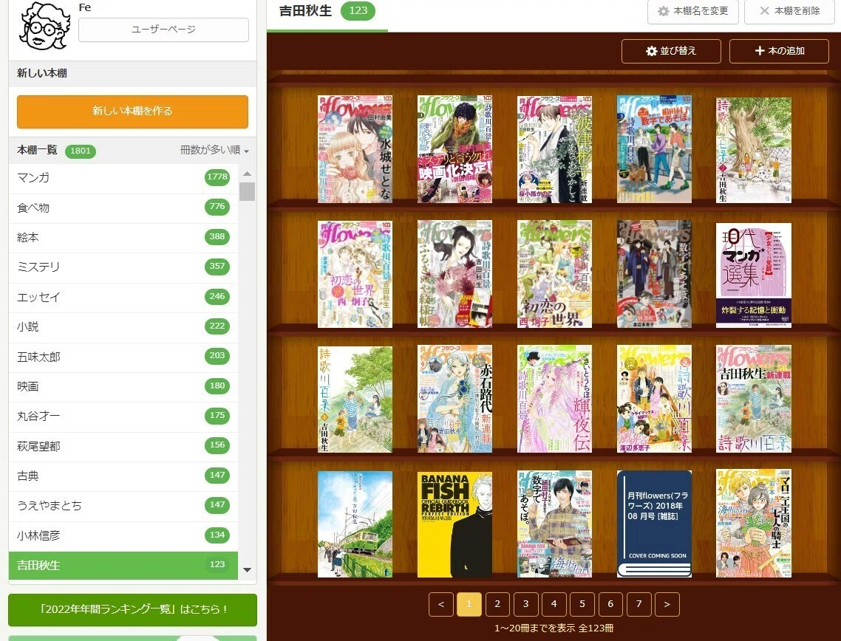Select the 古典 bookshelf
The height and width of the screenshot is (641, 841).
point(123,476)
